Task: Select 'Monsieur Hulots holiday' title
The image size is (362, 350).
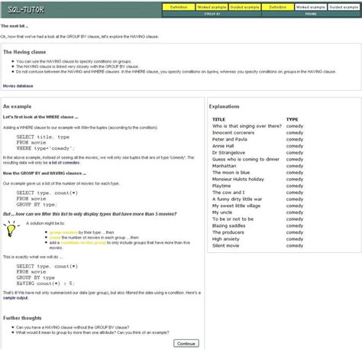Action: (238, 179)
